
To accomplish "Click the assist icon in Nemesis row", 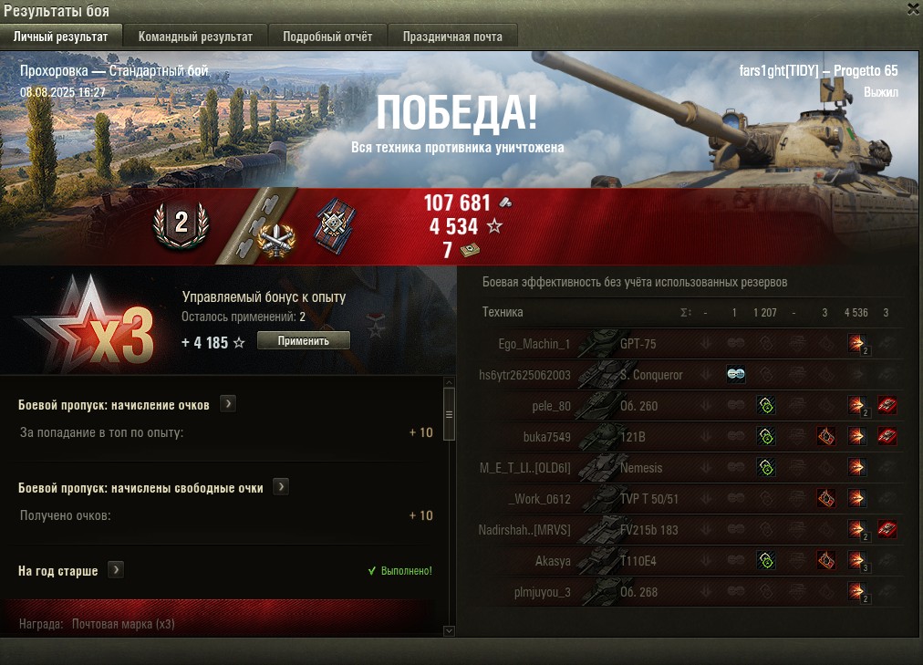I will tap(766, 467).
